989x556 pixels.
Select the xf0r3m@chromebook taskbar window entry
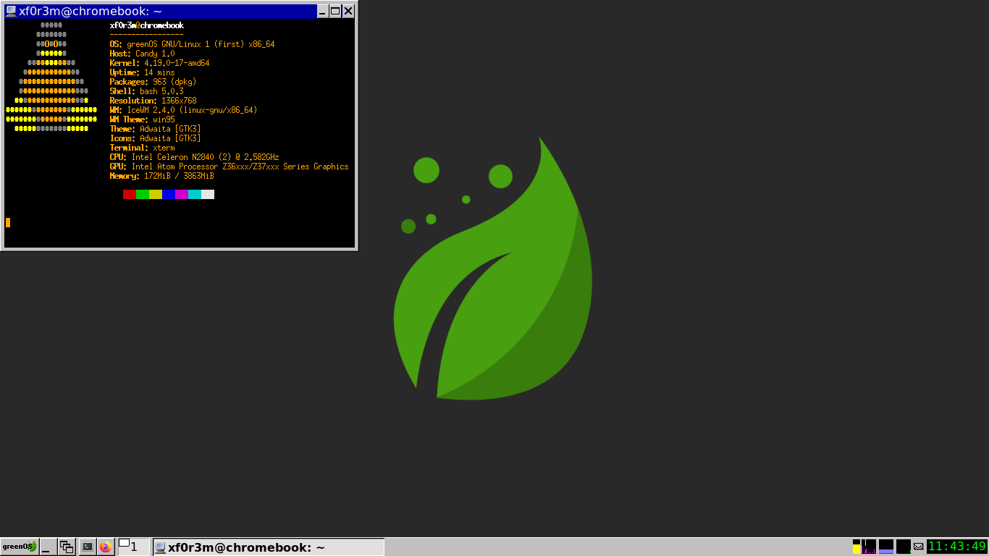point(268,547)
